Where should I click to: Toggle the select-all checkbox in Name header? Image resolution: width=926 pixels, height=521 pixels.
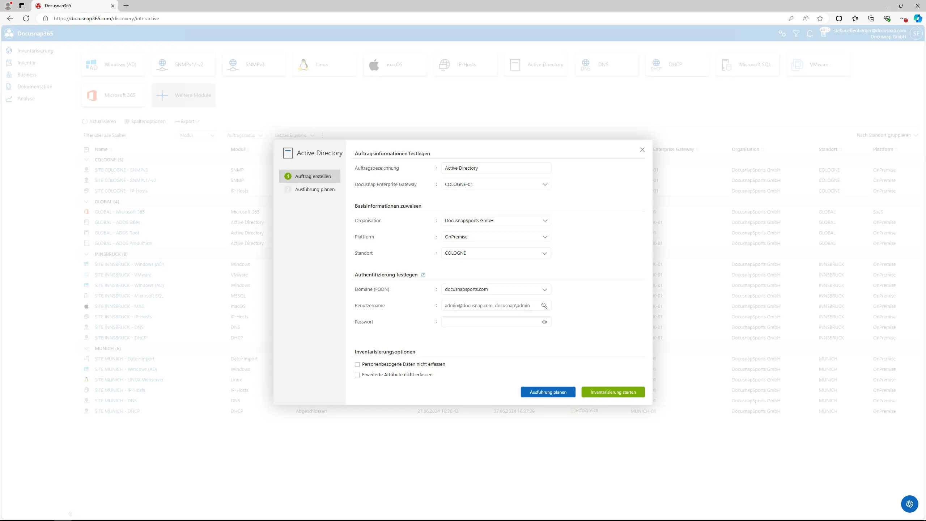click(x=86, y=149)
